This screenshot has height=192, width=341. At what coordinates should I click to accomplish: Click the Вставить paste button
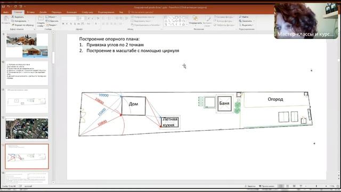pos(6,20)
